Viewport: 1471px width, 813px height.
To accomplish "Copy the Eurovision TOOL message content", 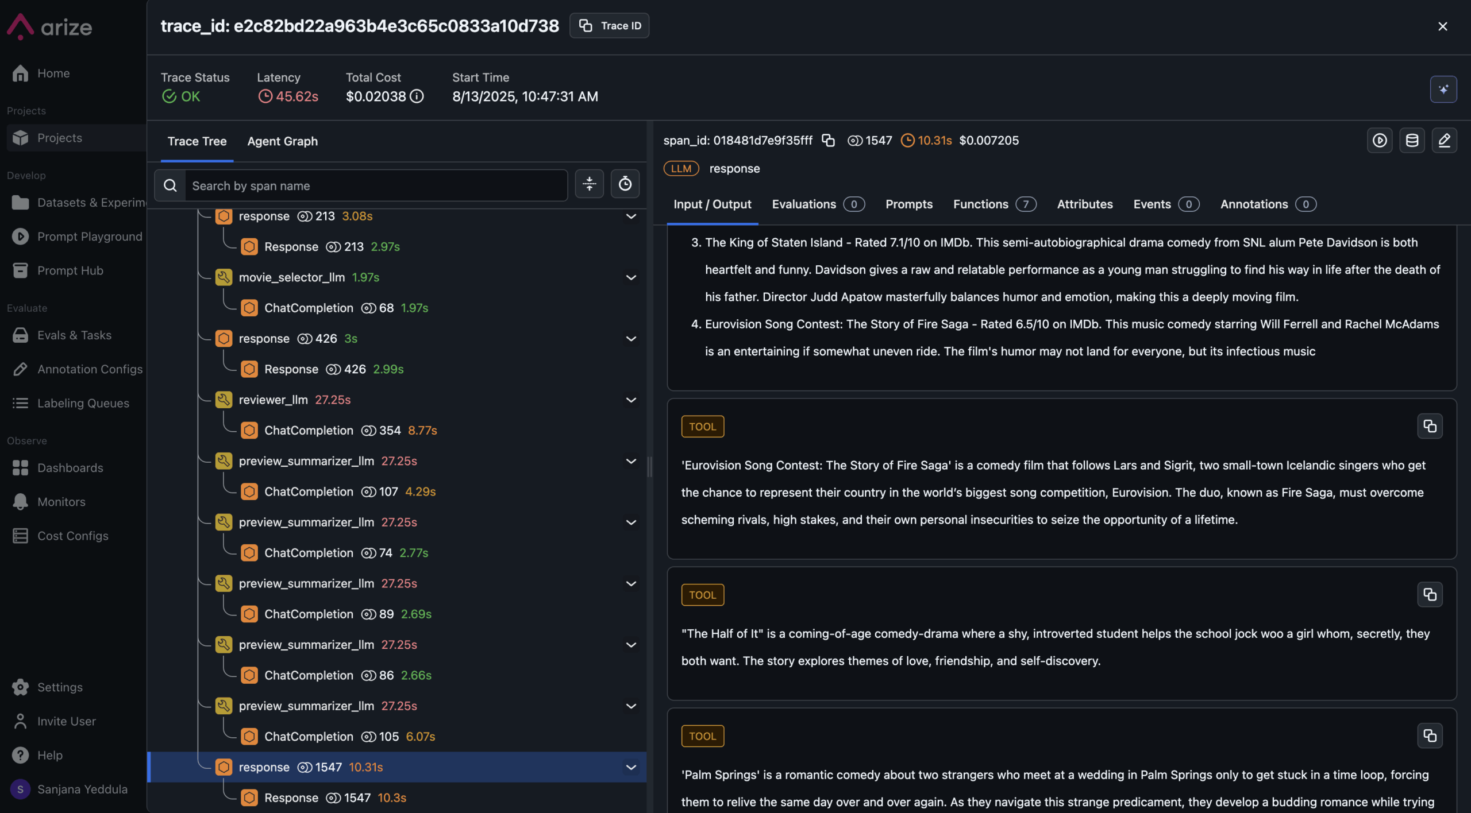I will [1430, 426].
